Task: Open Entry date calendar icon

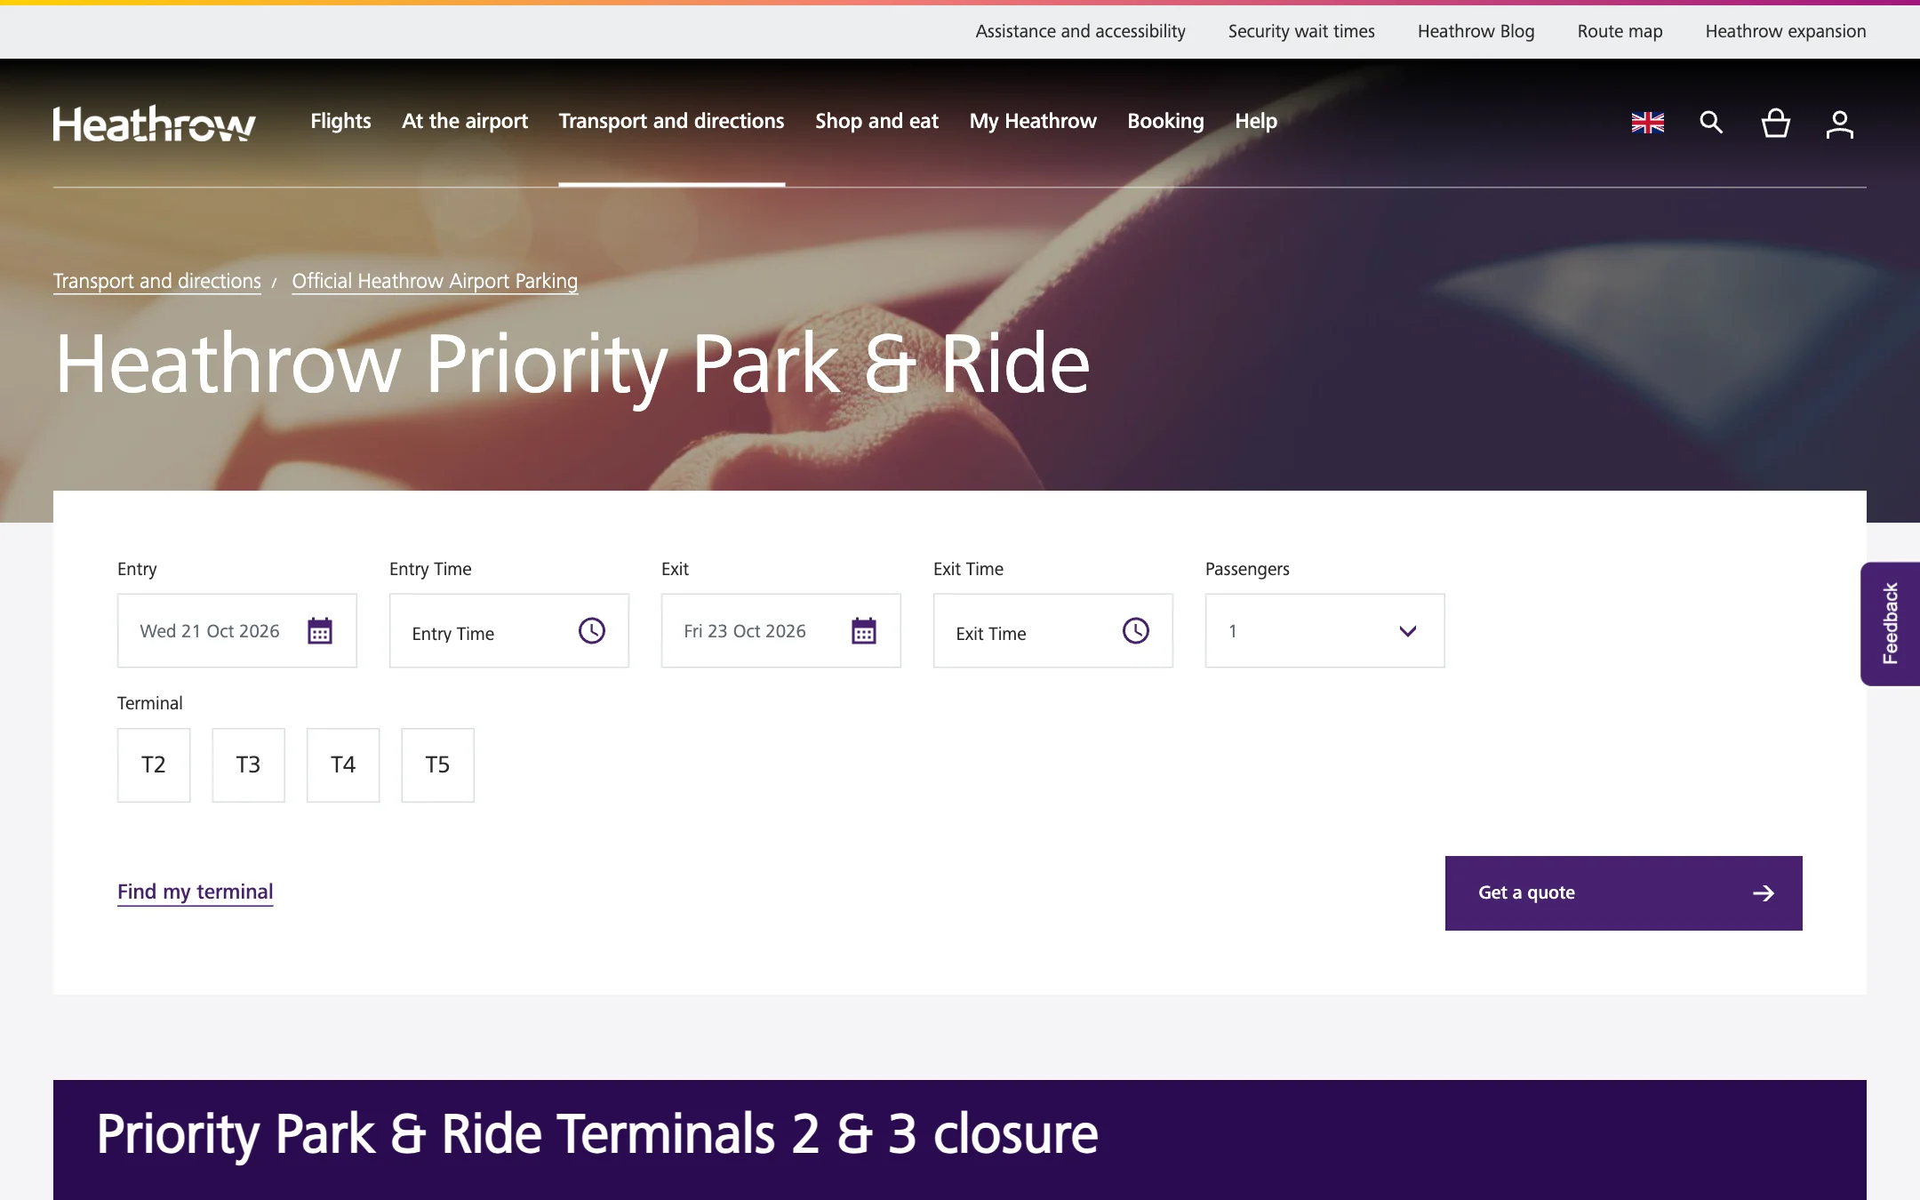Action: pos(320,631)
